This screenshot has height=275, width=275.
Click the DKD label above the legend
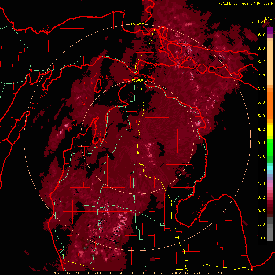click(x=269, y=18)
